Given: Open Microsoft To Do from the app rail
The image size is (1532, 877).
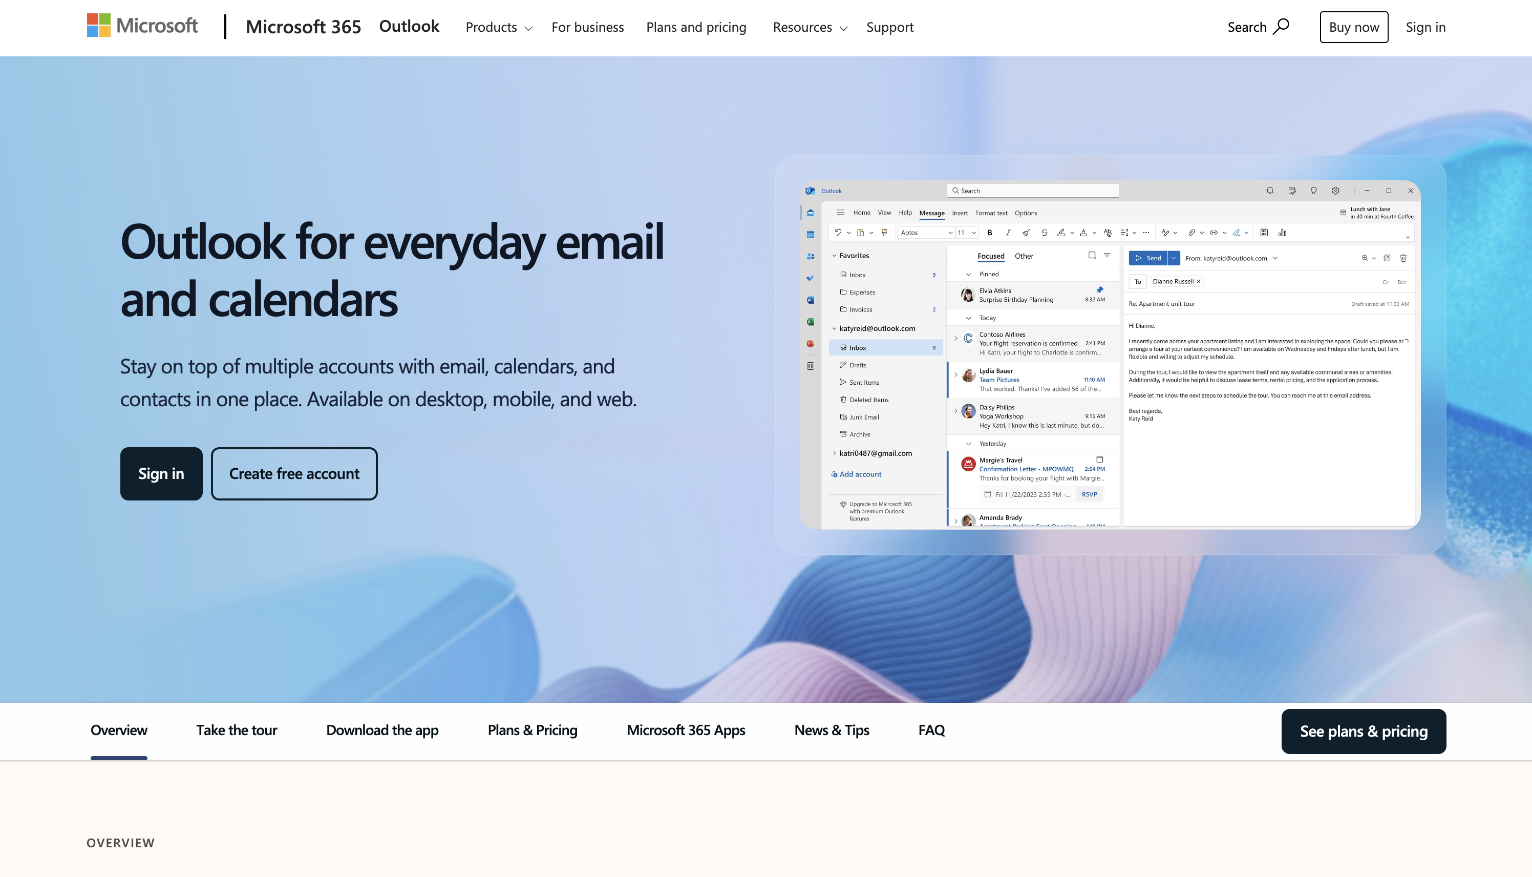Looking at the screenshot, I should [x=810, y=278].
